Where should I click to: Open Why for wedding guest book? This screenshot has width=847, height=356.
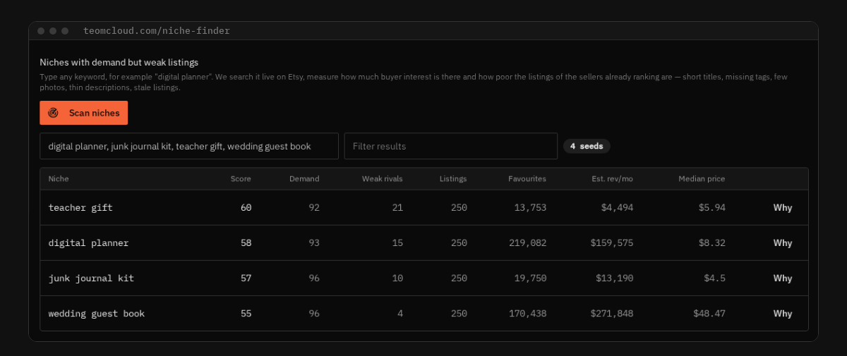783,314
